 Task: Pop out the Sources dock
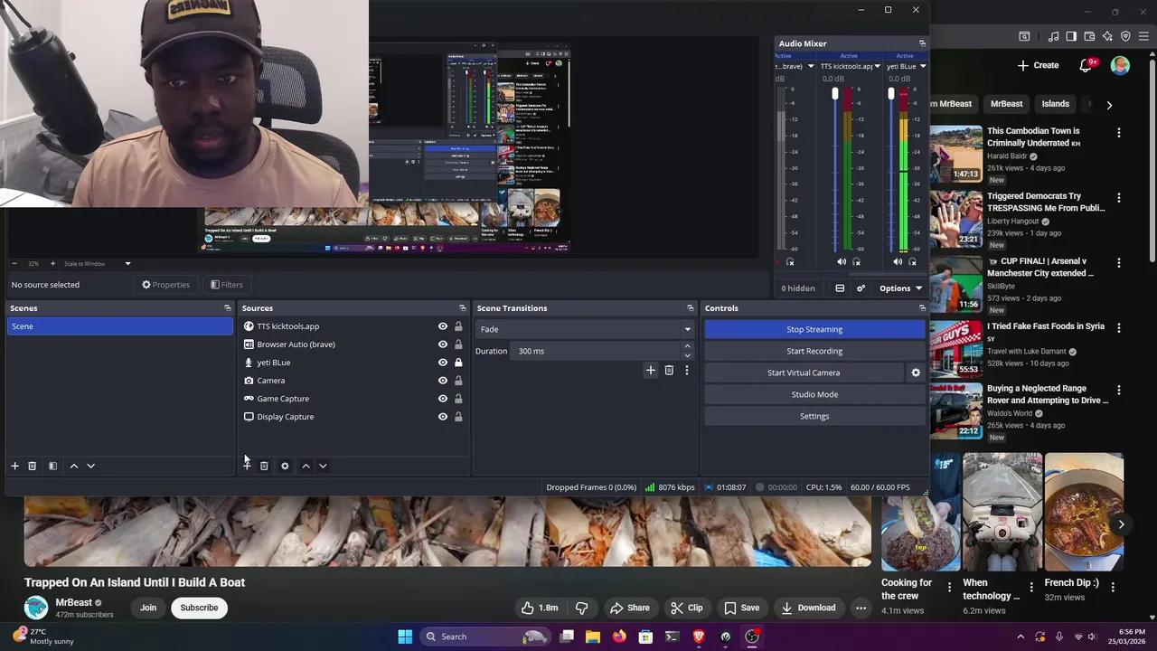tap(462, 308)
